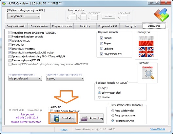The image size is (173, 134).
Task: Click the mkAVR colorful logo
Action: [162, 15]
